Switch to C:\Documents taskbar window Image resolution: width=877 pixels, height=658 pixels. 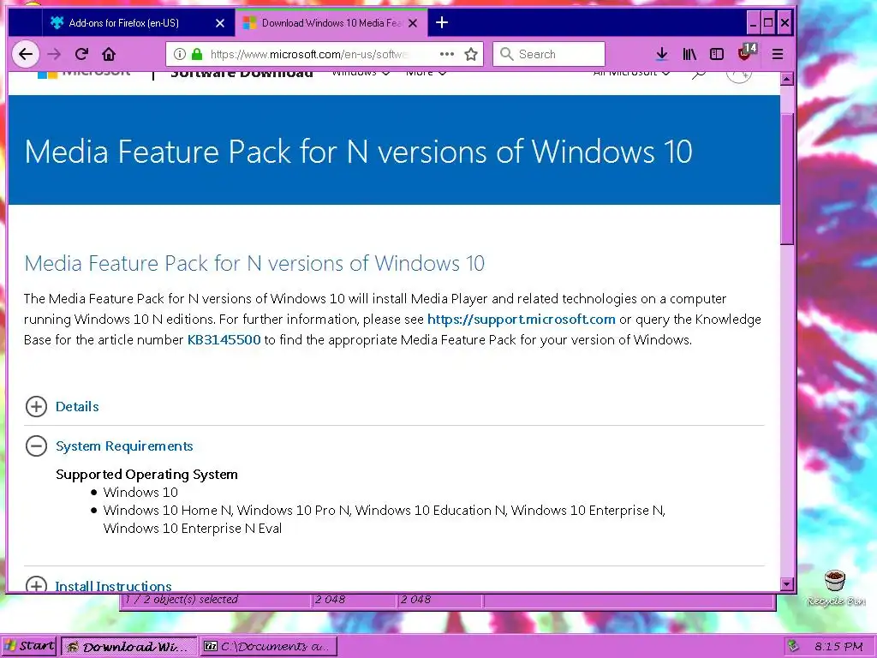[x=268, y=646]
